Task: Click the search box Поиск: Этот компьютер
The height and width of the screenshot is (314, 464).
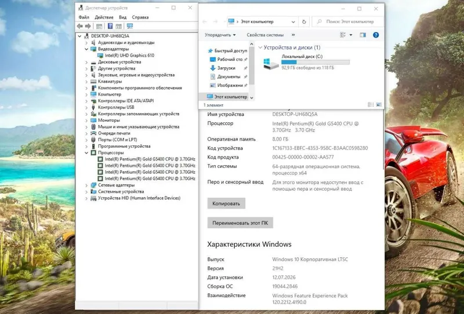Action: 347,21
